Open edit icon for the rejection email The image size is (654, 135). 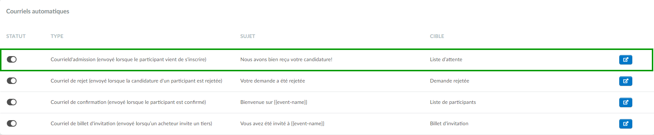click(625, 81)
